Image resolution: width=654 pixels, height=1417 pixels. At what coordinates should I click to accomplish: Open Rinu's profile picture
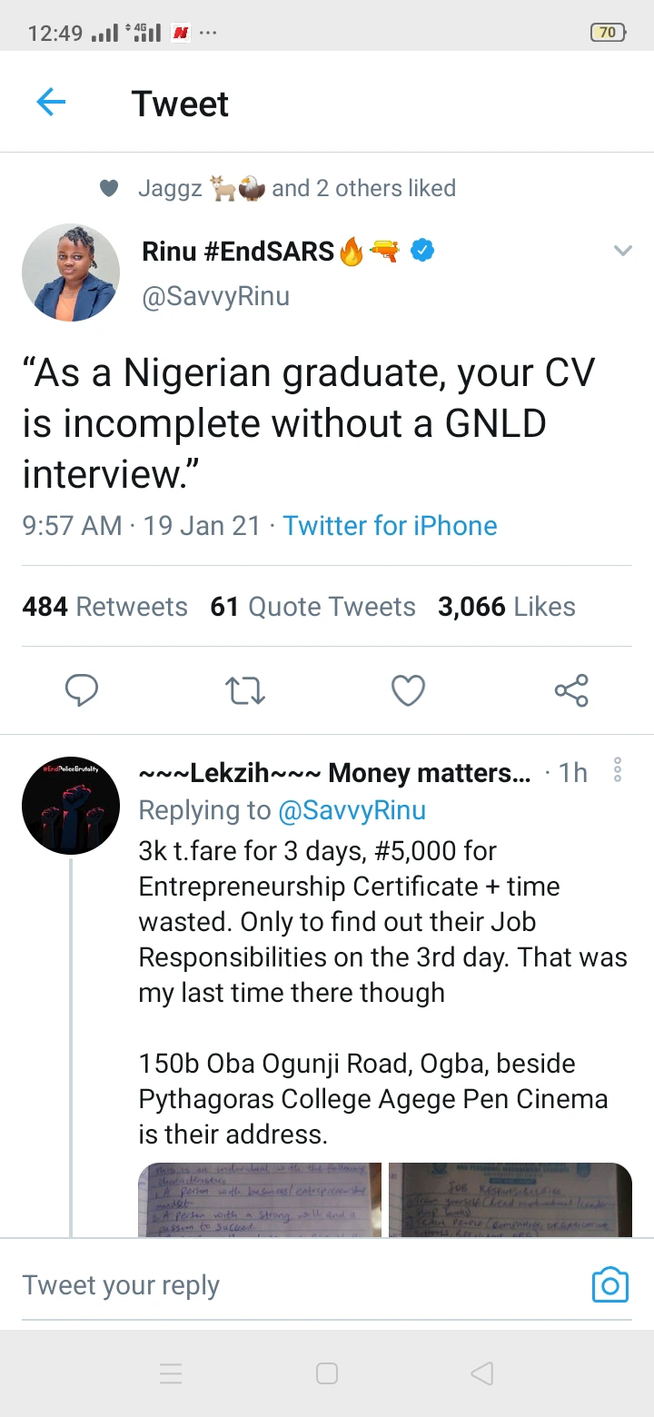71,272
